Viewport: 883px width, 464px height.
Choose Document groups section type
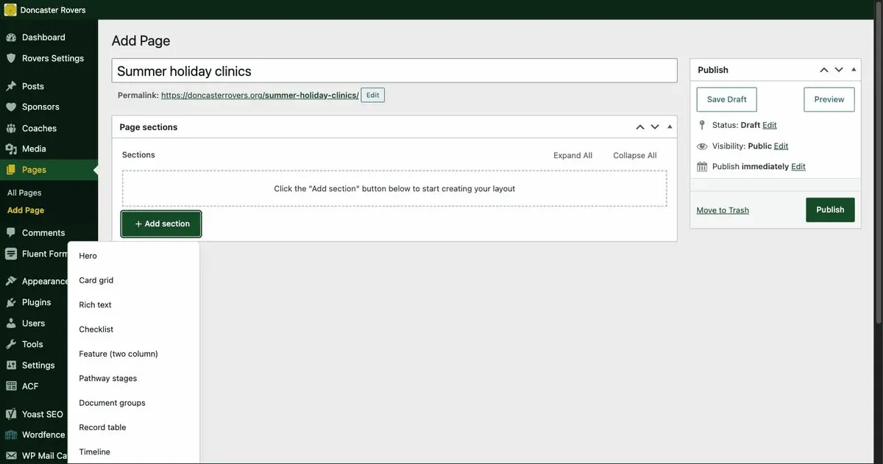[133, 403]
